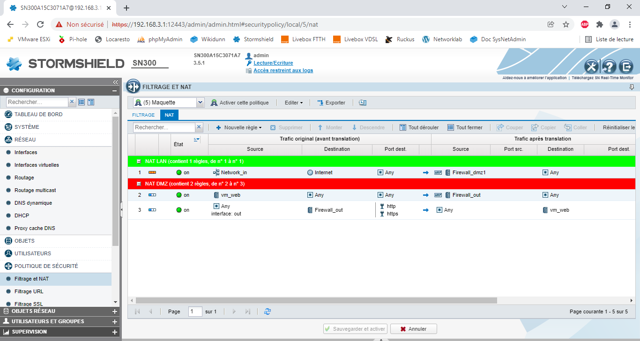Clear the rule search field
Viewport: 640px width, 341px height.
point(199,127)
